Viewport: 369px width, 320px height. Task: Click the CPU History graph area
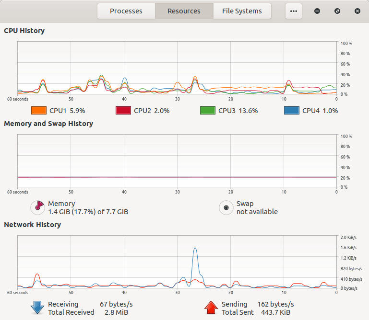(x=177, y=68)
